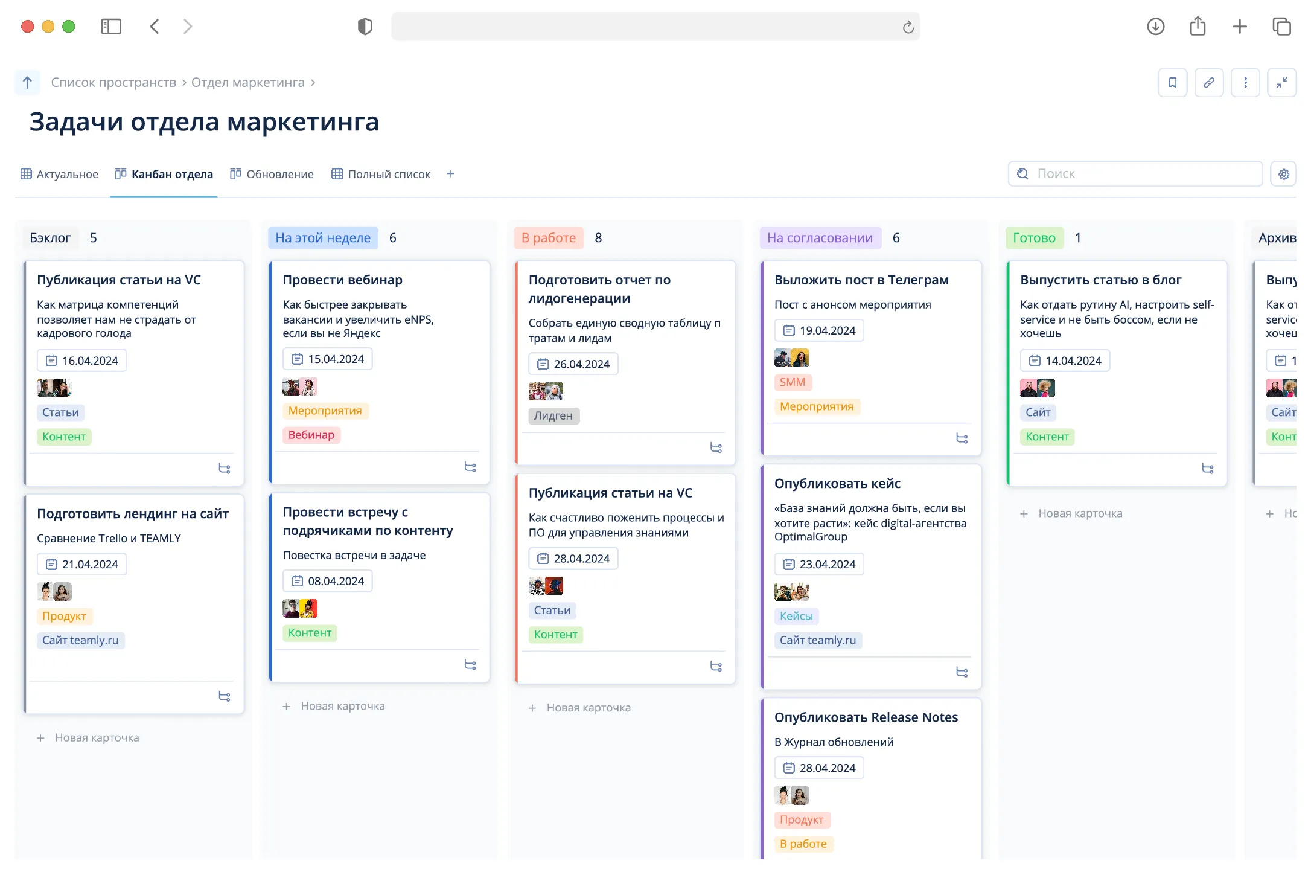Open date 23.04.2024 on кейс card
This screenshot has width=1311, height=872.
pyautogui.click(x=819, y=564)
